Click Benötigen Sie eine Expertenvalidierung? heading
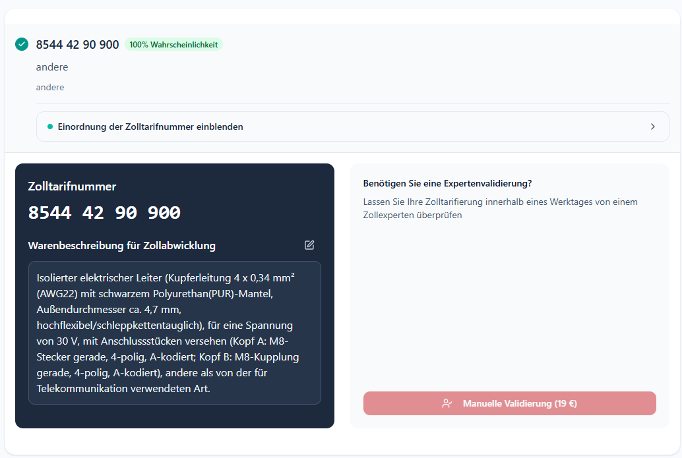 point(448,183)
